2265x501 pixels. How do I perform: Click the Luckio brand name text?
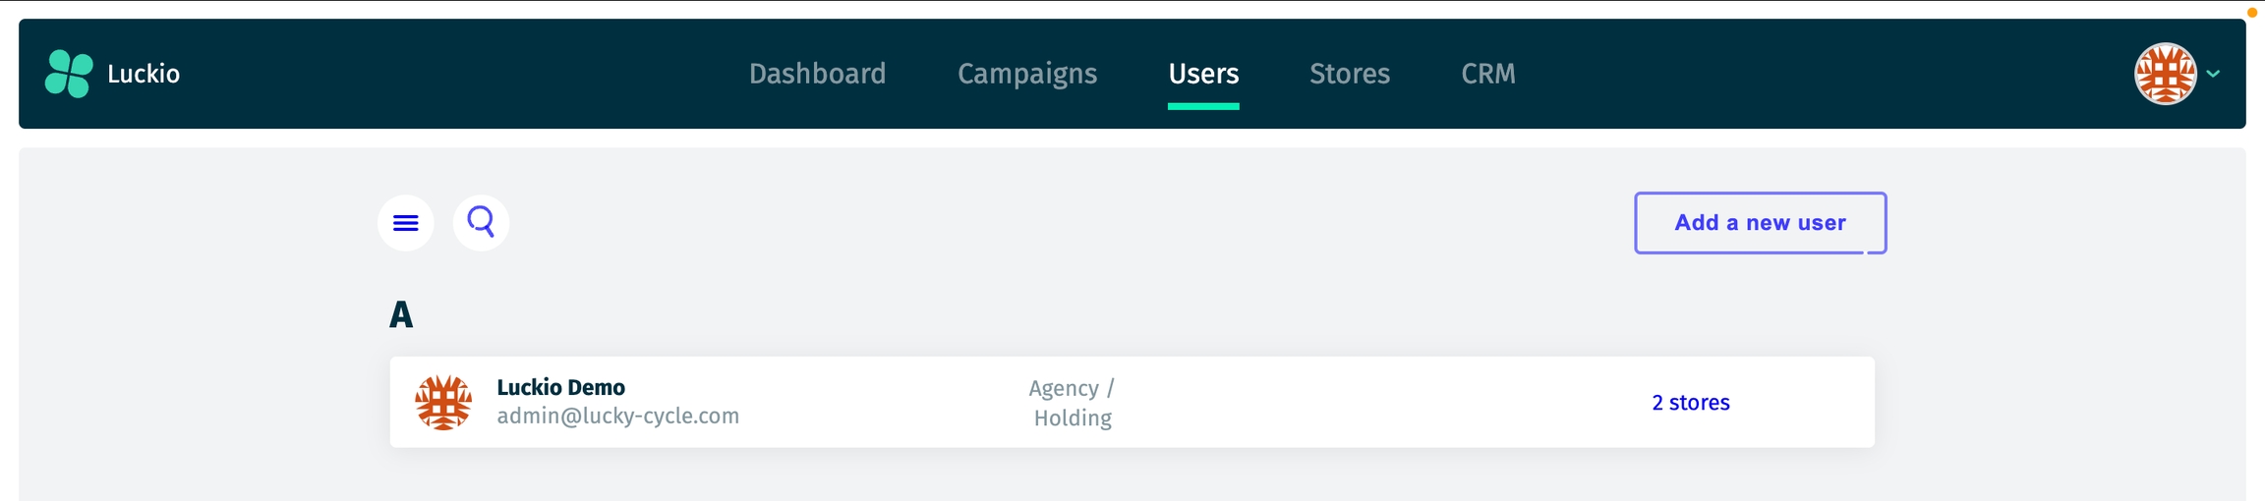(144, 74)
